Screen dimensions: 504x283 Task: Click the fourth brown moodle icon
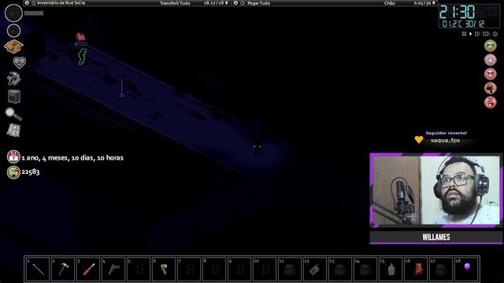tap(490, 88)
